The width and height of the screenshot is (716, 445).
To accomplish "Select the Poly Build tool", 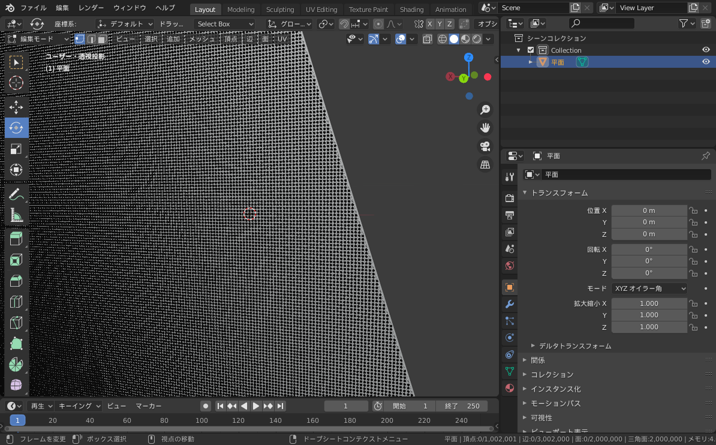I will [16, 344].
